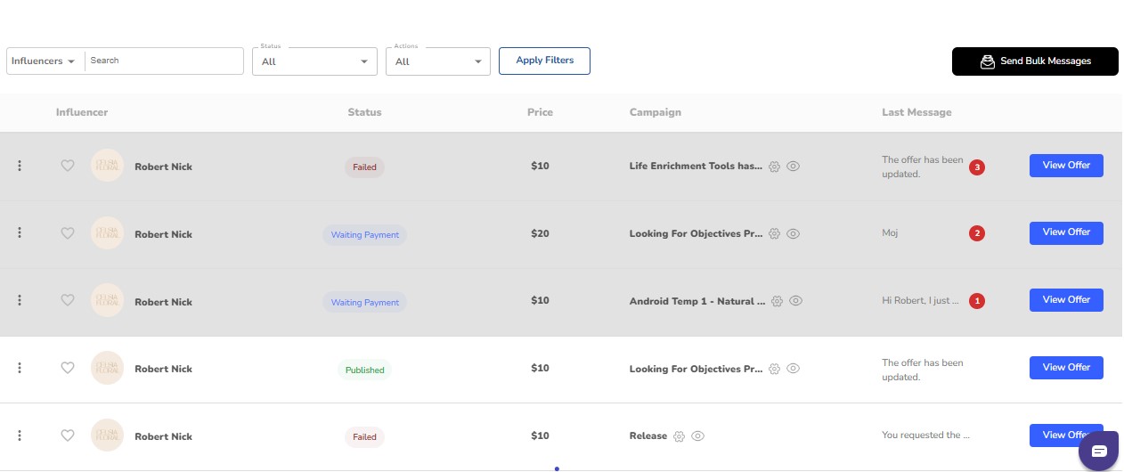The image size is (1124, 472).
Task: Click the influencer avatar in the Android Temp 1 row
Action: tap(108, 301)
